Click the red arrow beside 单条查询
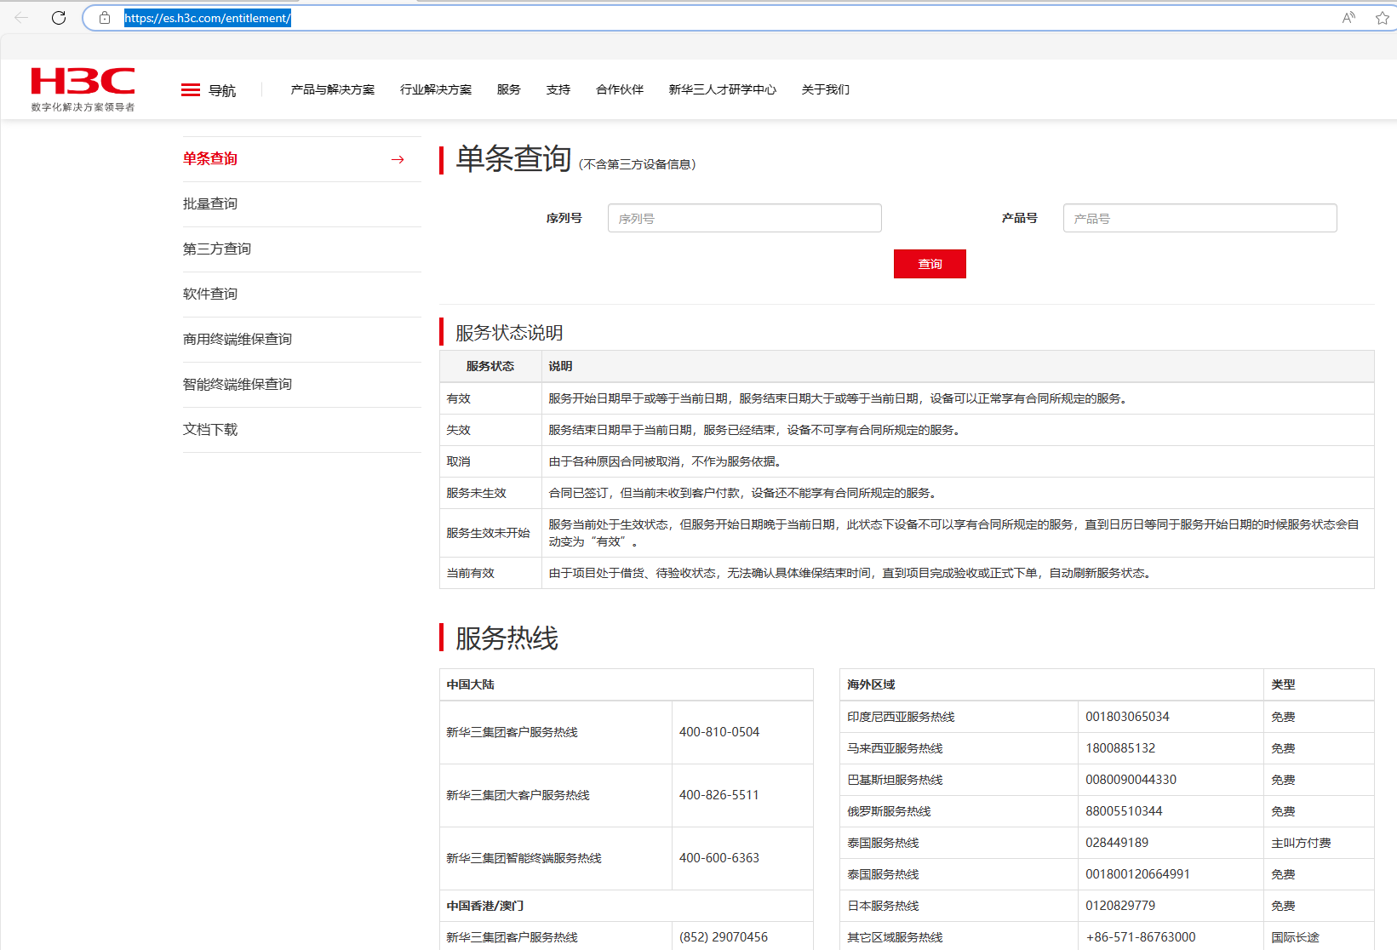This screenshot has width=1397, height=950. [x=398, y=159]
